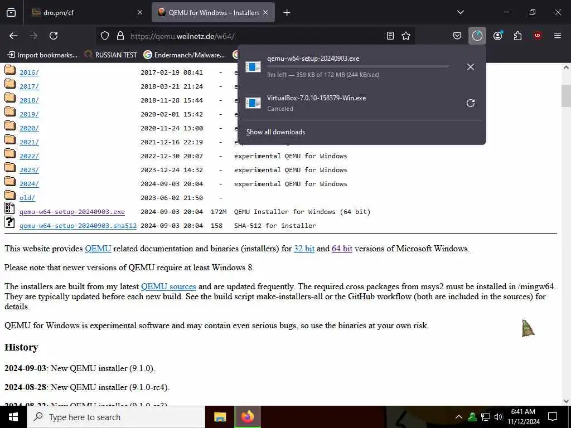Open the Firefox account icon
This screenshot has height=428, width=571.
(x=498, y=36)
